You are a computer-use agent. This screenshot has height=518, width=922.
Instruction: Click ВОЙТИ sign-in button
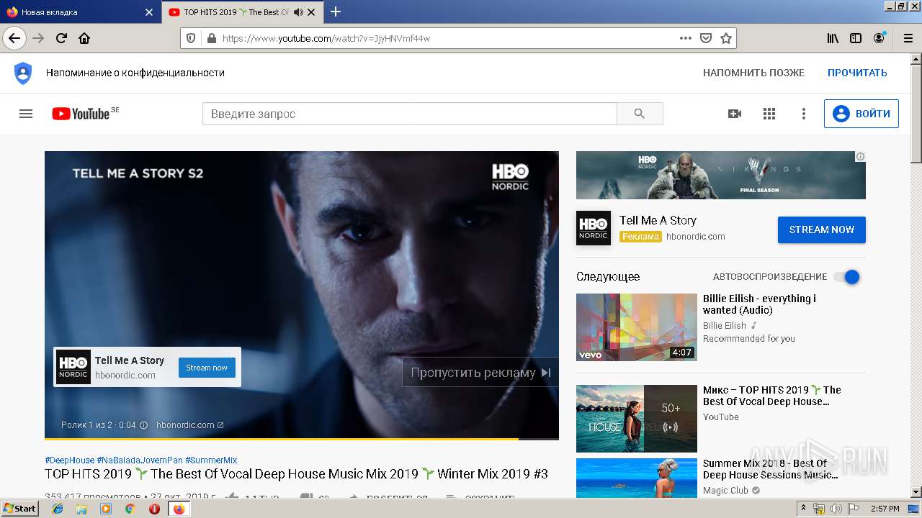(861, 114)
